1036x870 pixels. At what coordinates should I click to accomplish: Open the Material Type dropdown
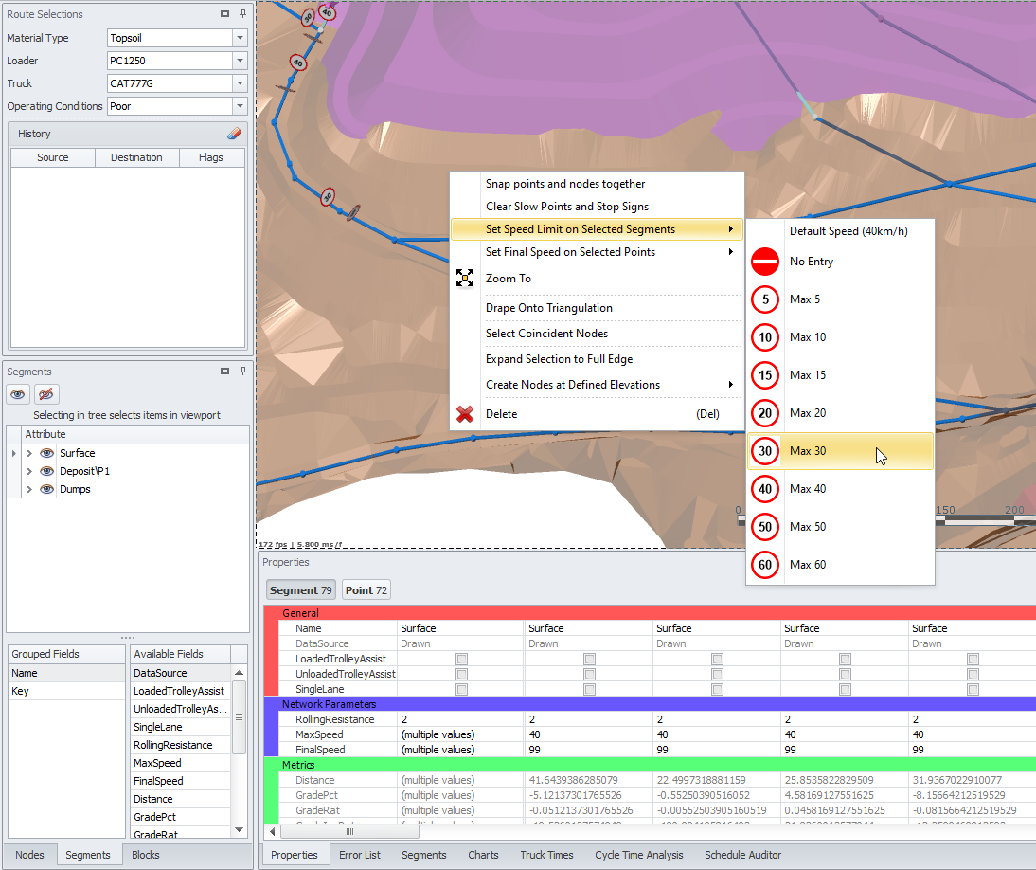coord(240,38)
